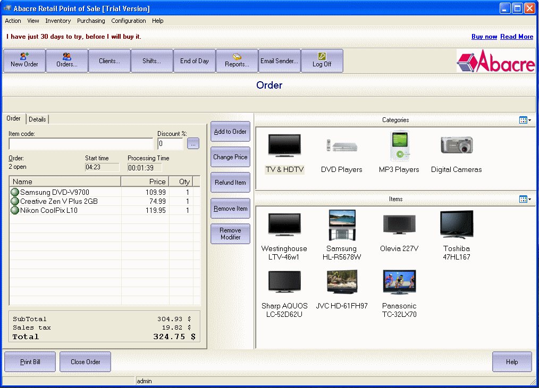This screenshot has height=388, width=539.
Task: Click Log Off in the toolbar
Action: click(x=322, y=61)
